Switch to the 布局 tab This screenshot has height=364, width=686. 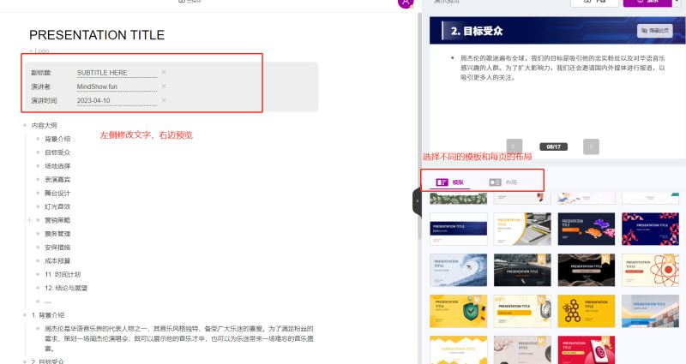coord(503,182)
